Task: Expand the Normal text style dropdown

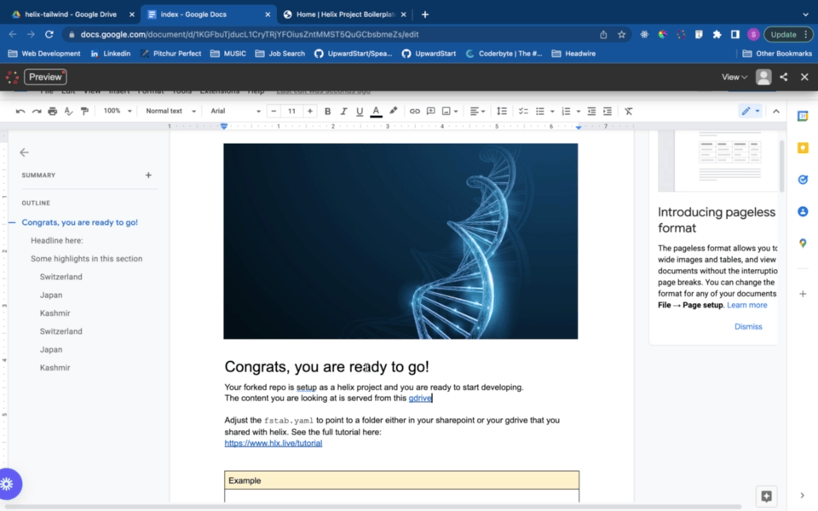Action: (x=170, y=112)
